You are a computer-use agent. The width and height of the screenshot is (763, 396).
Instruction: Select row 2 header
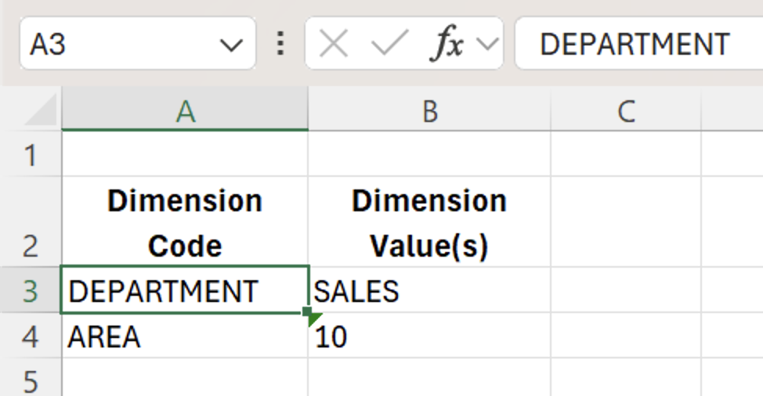(x=30, y=223)
